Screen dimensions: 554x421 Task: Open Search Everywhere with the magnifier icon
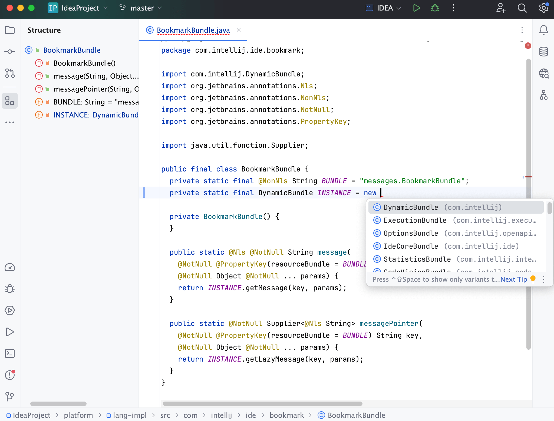pos(522,8)
